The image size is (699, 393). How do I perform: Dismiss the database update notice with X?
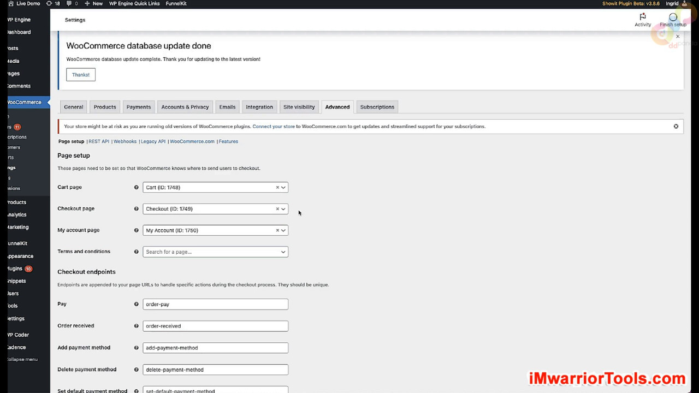pyautogui.click(x=678, y=37)
